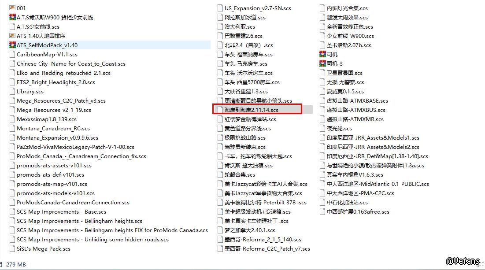Select ProModsCanada-CanadreamConnection.scs
Screen dimensions: 485x270
[73, 203]
